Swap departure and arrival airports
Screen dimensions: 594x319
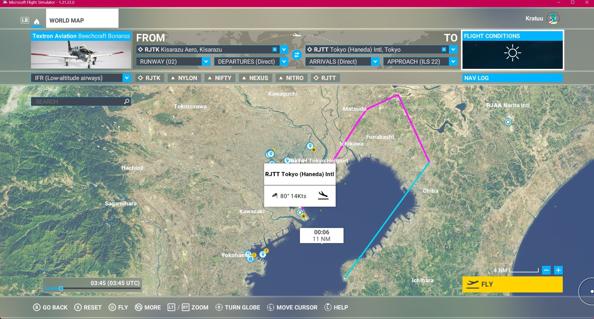(x=296, y=55)
